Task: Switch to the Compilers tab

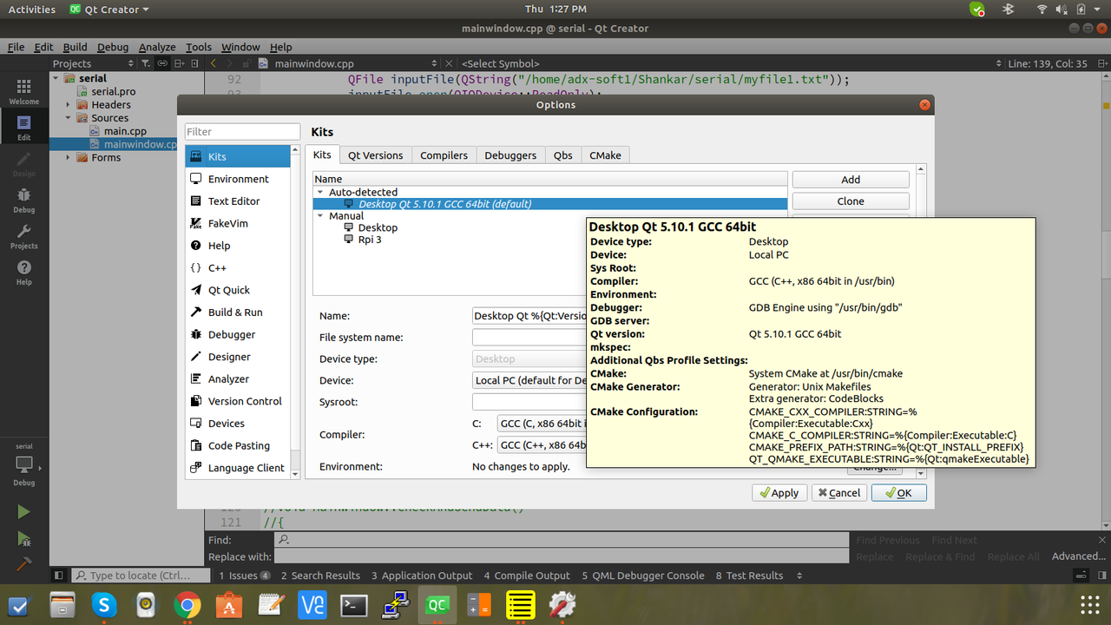Action: click(444, 155)
